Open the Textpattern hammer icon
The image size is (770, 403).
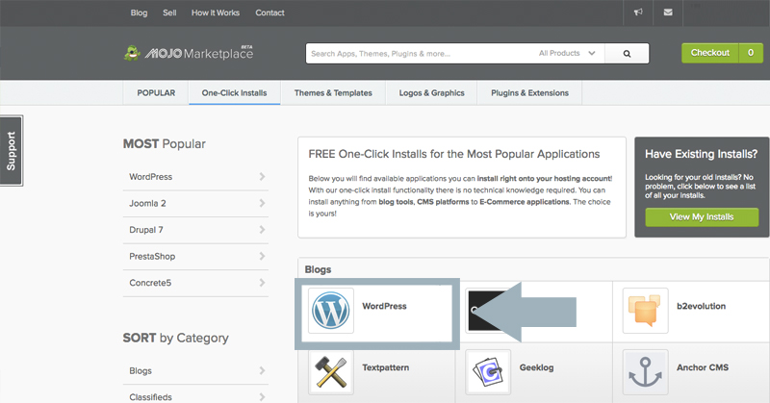[x=331, y=372]
